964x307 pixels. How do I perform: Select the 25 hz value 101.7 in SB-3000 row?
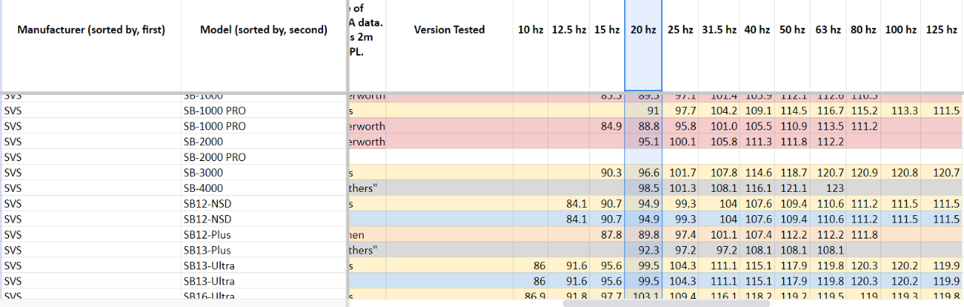click(x=680, y=172)
